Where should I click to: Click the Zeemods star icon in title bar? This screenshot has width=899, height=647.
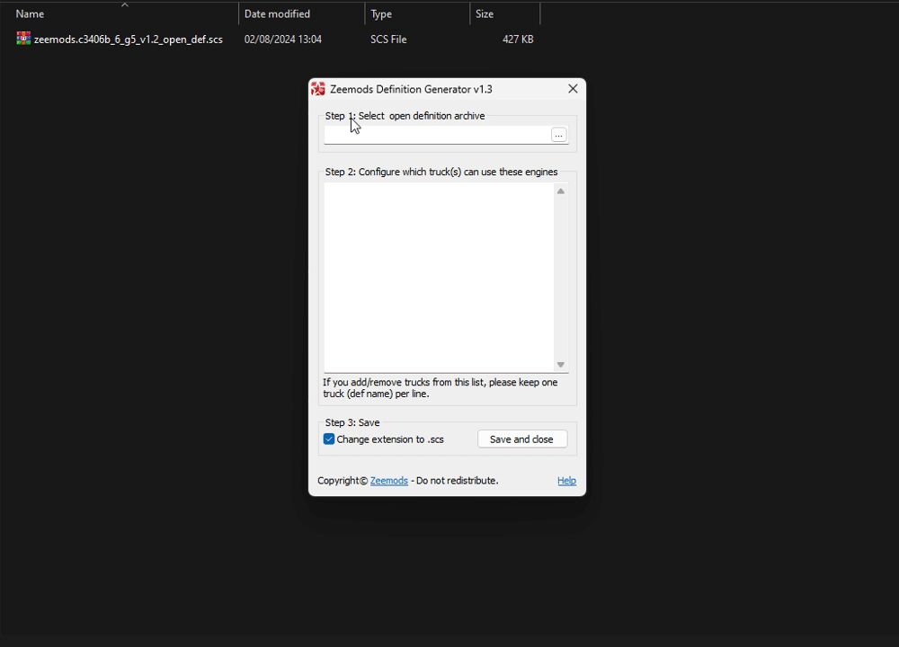click(x=318, y=89)
